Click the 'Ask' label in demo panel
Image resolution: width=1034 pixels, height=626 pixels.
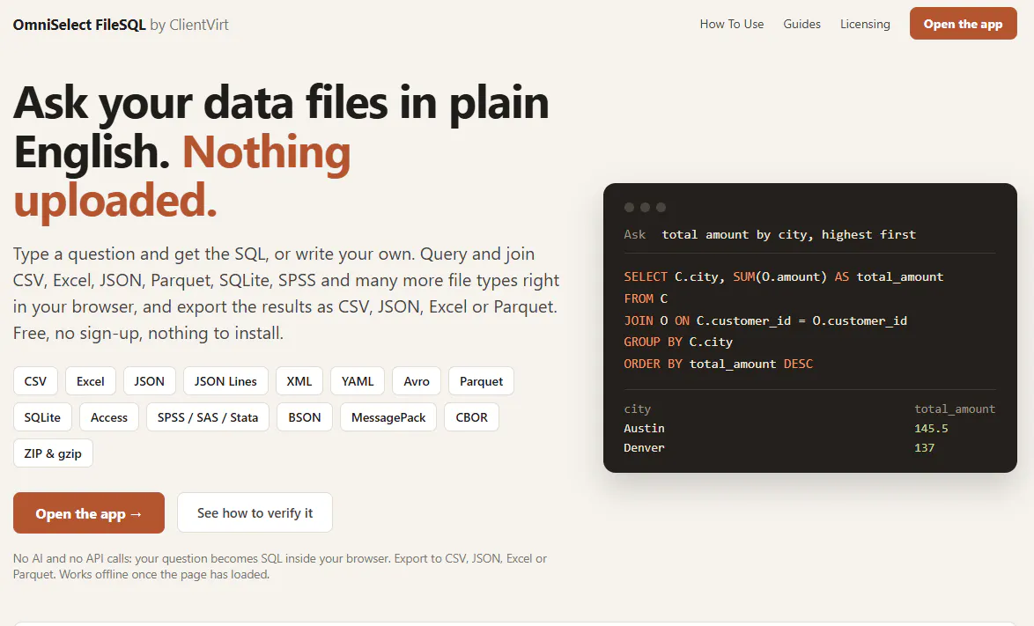pos(634,234)
